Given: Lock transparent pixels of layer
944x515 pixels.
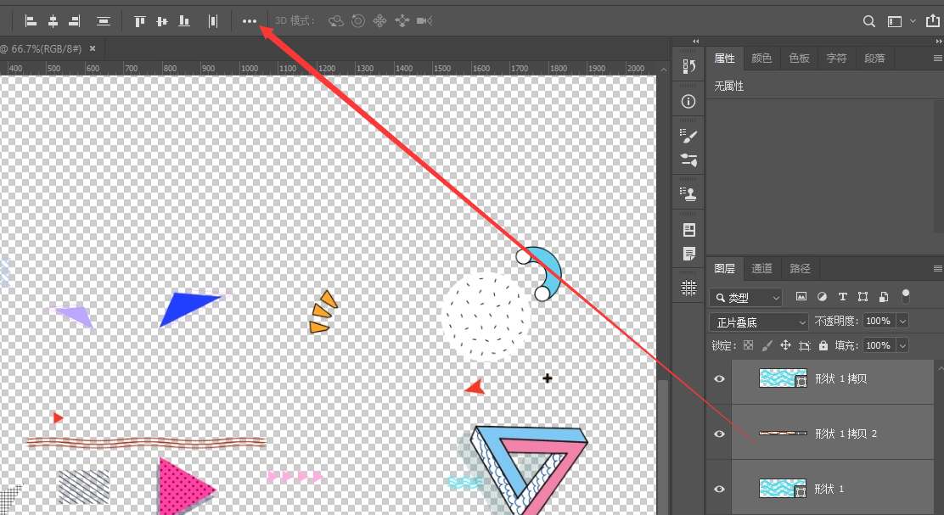Looking at the screenshot, I should click(749, 345).
